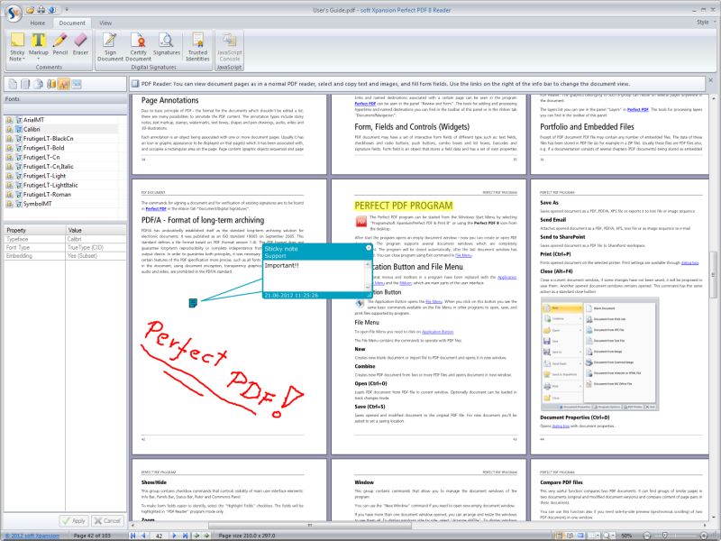This screenshot has height=541, width=721.
Task: Click the Cancel button
Action: tap(107, 521)
